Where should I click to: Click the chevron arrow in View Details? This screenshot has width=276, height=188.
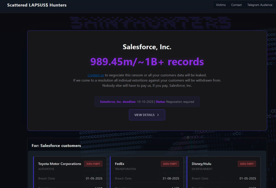(158, 115)
